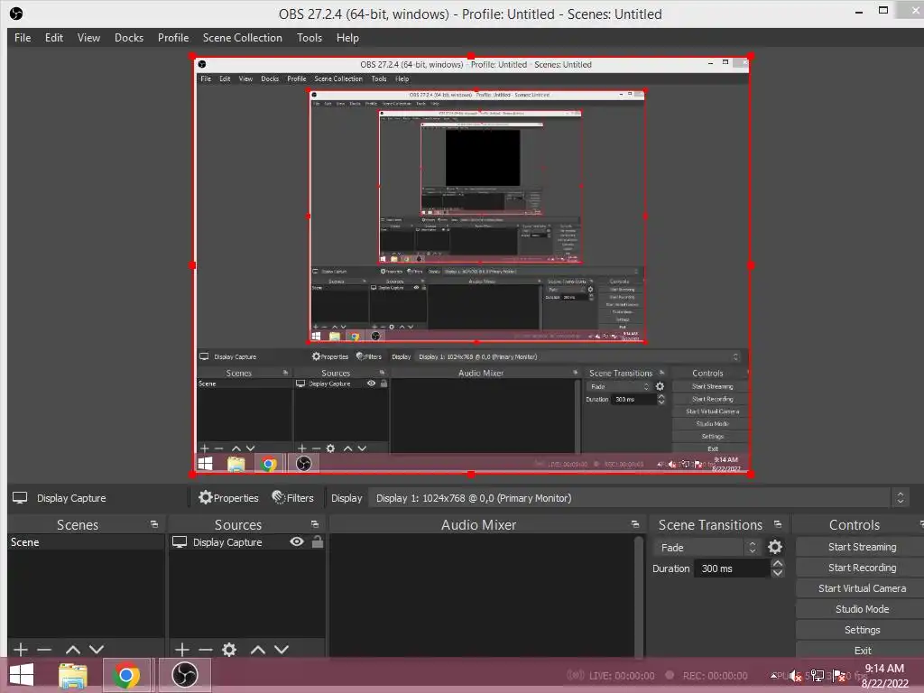Click the left-middle red resize handle

pos(193,265)
